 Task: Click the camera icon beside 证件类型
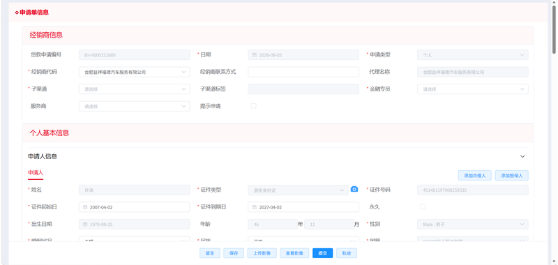click(354, 189)
